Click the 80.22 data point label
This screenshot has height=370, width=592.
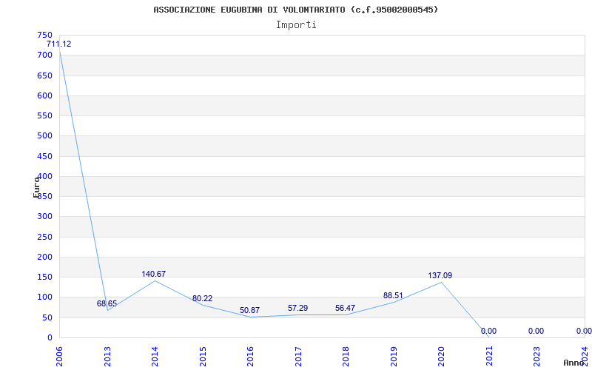(202, 298)
